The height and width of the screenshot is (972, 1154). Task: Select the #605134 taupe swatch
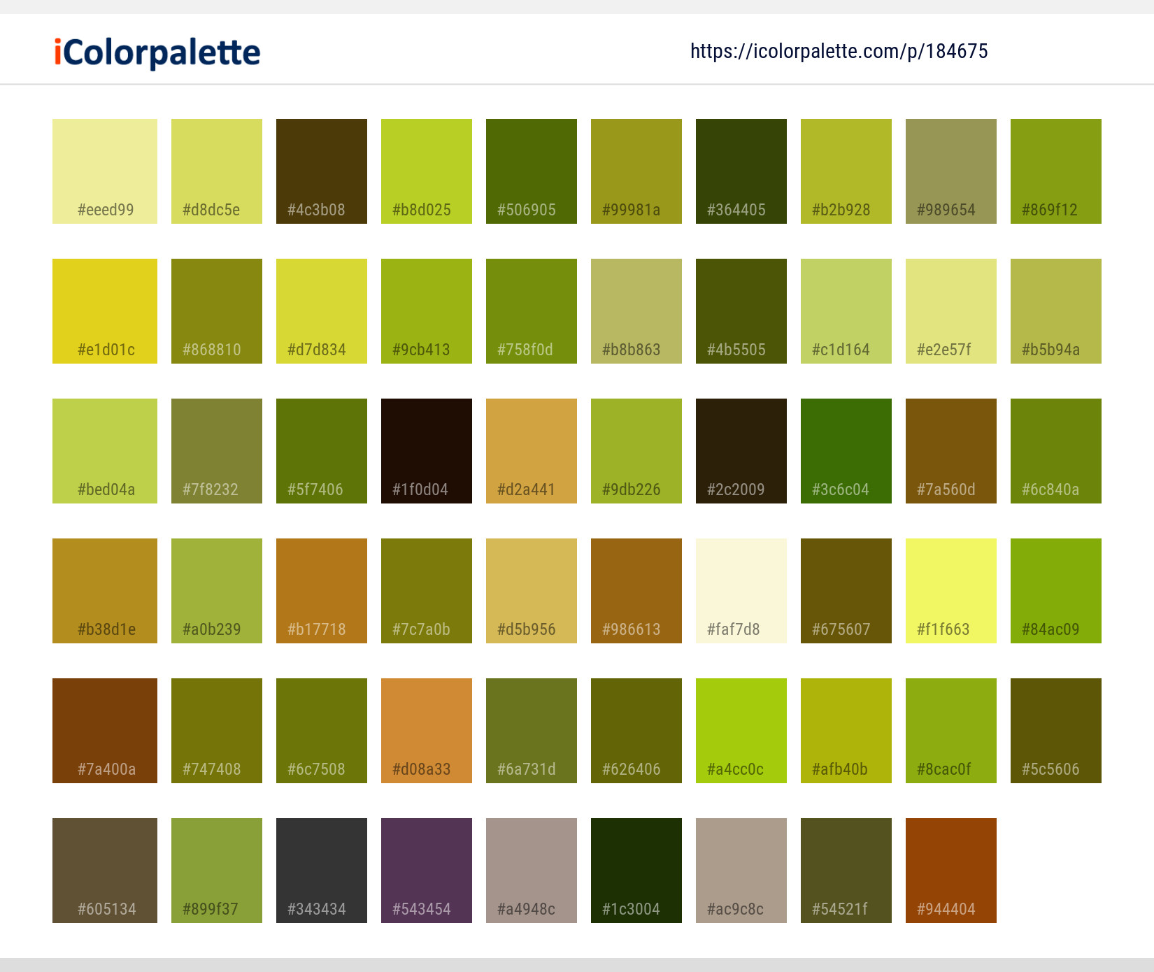(105, 871)
